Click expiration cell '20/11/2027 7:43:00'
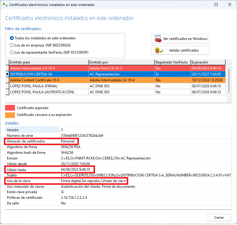 tap(208, 74)
